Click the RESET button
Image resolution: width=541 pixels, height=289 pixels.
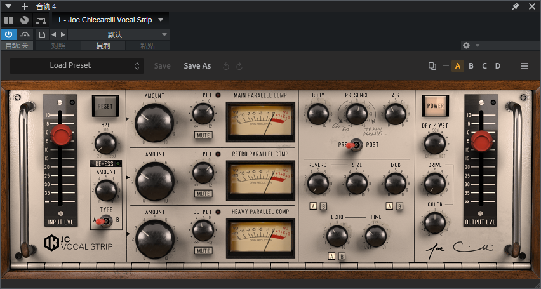[x=105, y=106]
